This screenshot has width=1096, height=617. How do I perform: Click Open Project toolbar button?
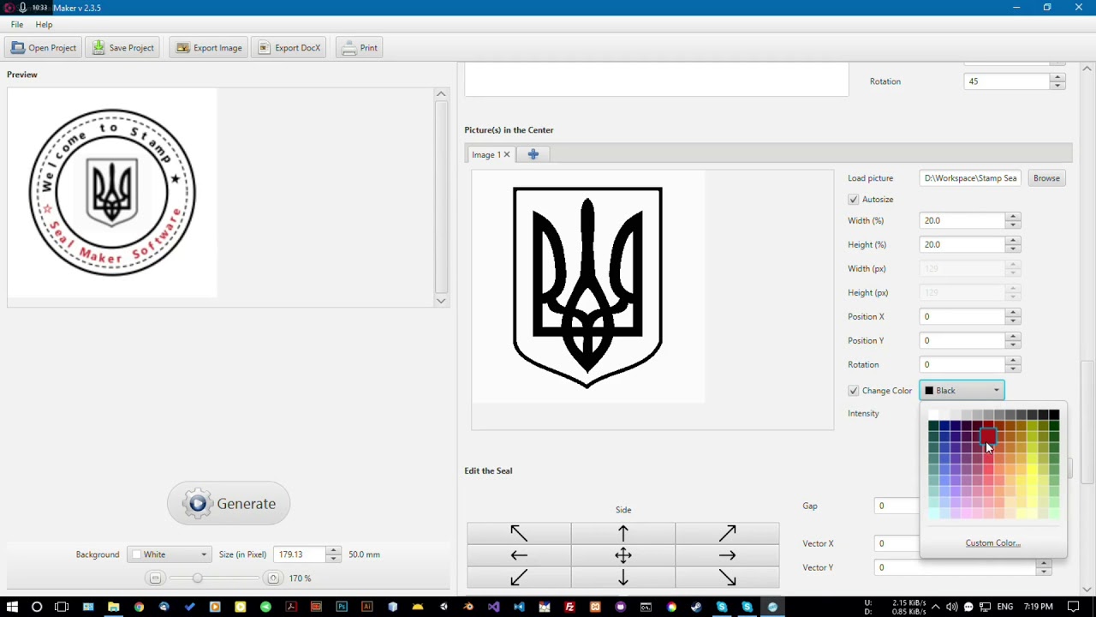point(44,48)
